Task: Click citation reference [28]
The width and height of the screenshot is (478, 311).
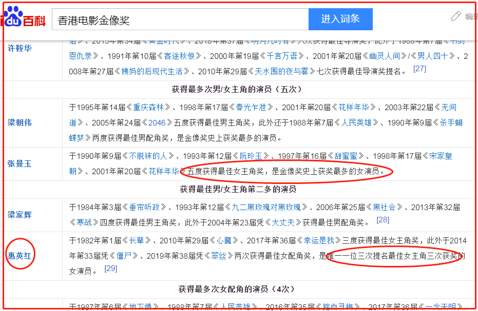Action: 383,220
